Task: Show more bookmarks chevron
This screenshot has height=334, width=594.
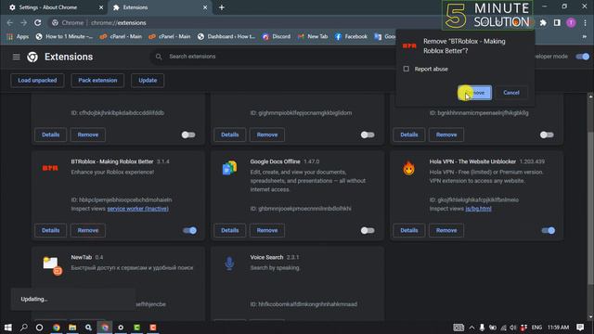Action: 584,37
